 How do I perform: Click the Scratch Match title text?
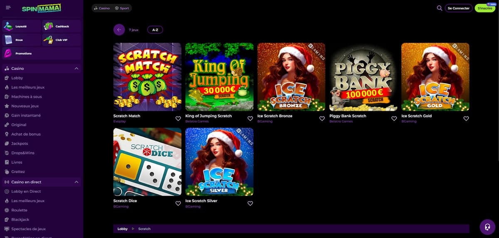point(127,116)
